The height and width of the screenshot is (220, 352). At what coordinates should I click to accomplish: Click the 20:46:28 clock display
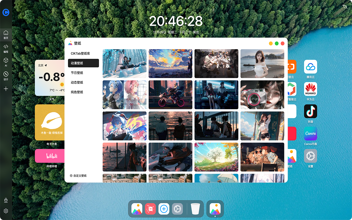[x=176, y=21]
